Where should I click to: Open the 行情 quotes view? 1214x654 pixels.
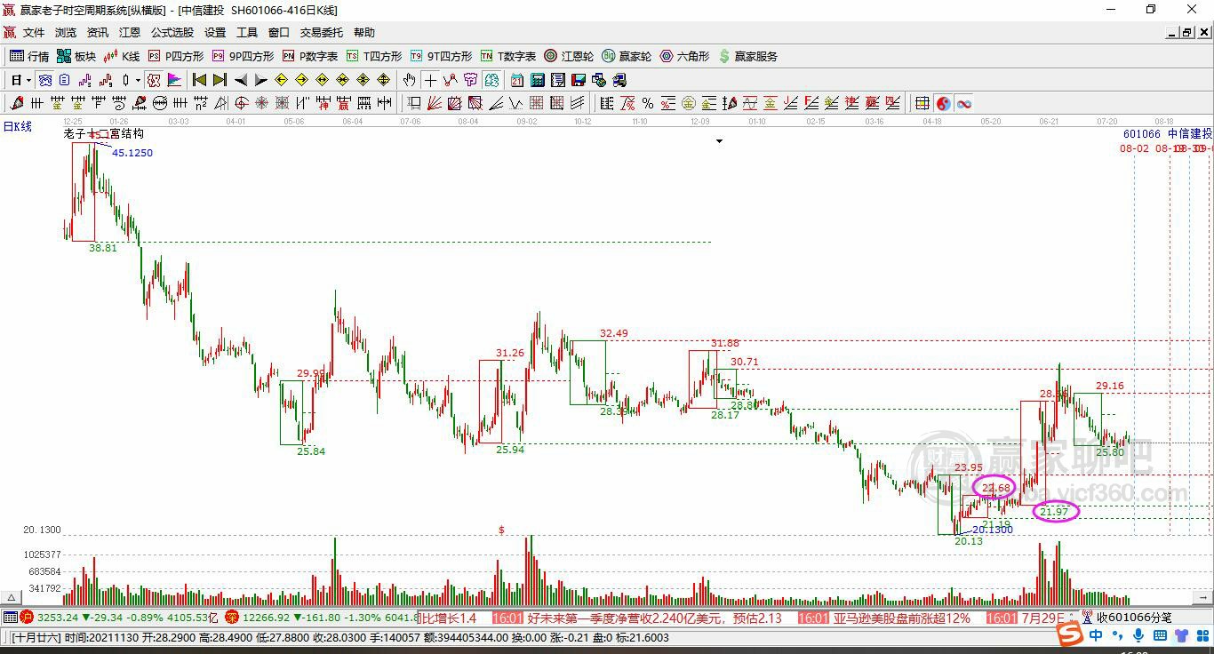click(28, 56)
